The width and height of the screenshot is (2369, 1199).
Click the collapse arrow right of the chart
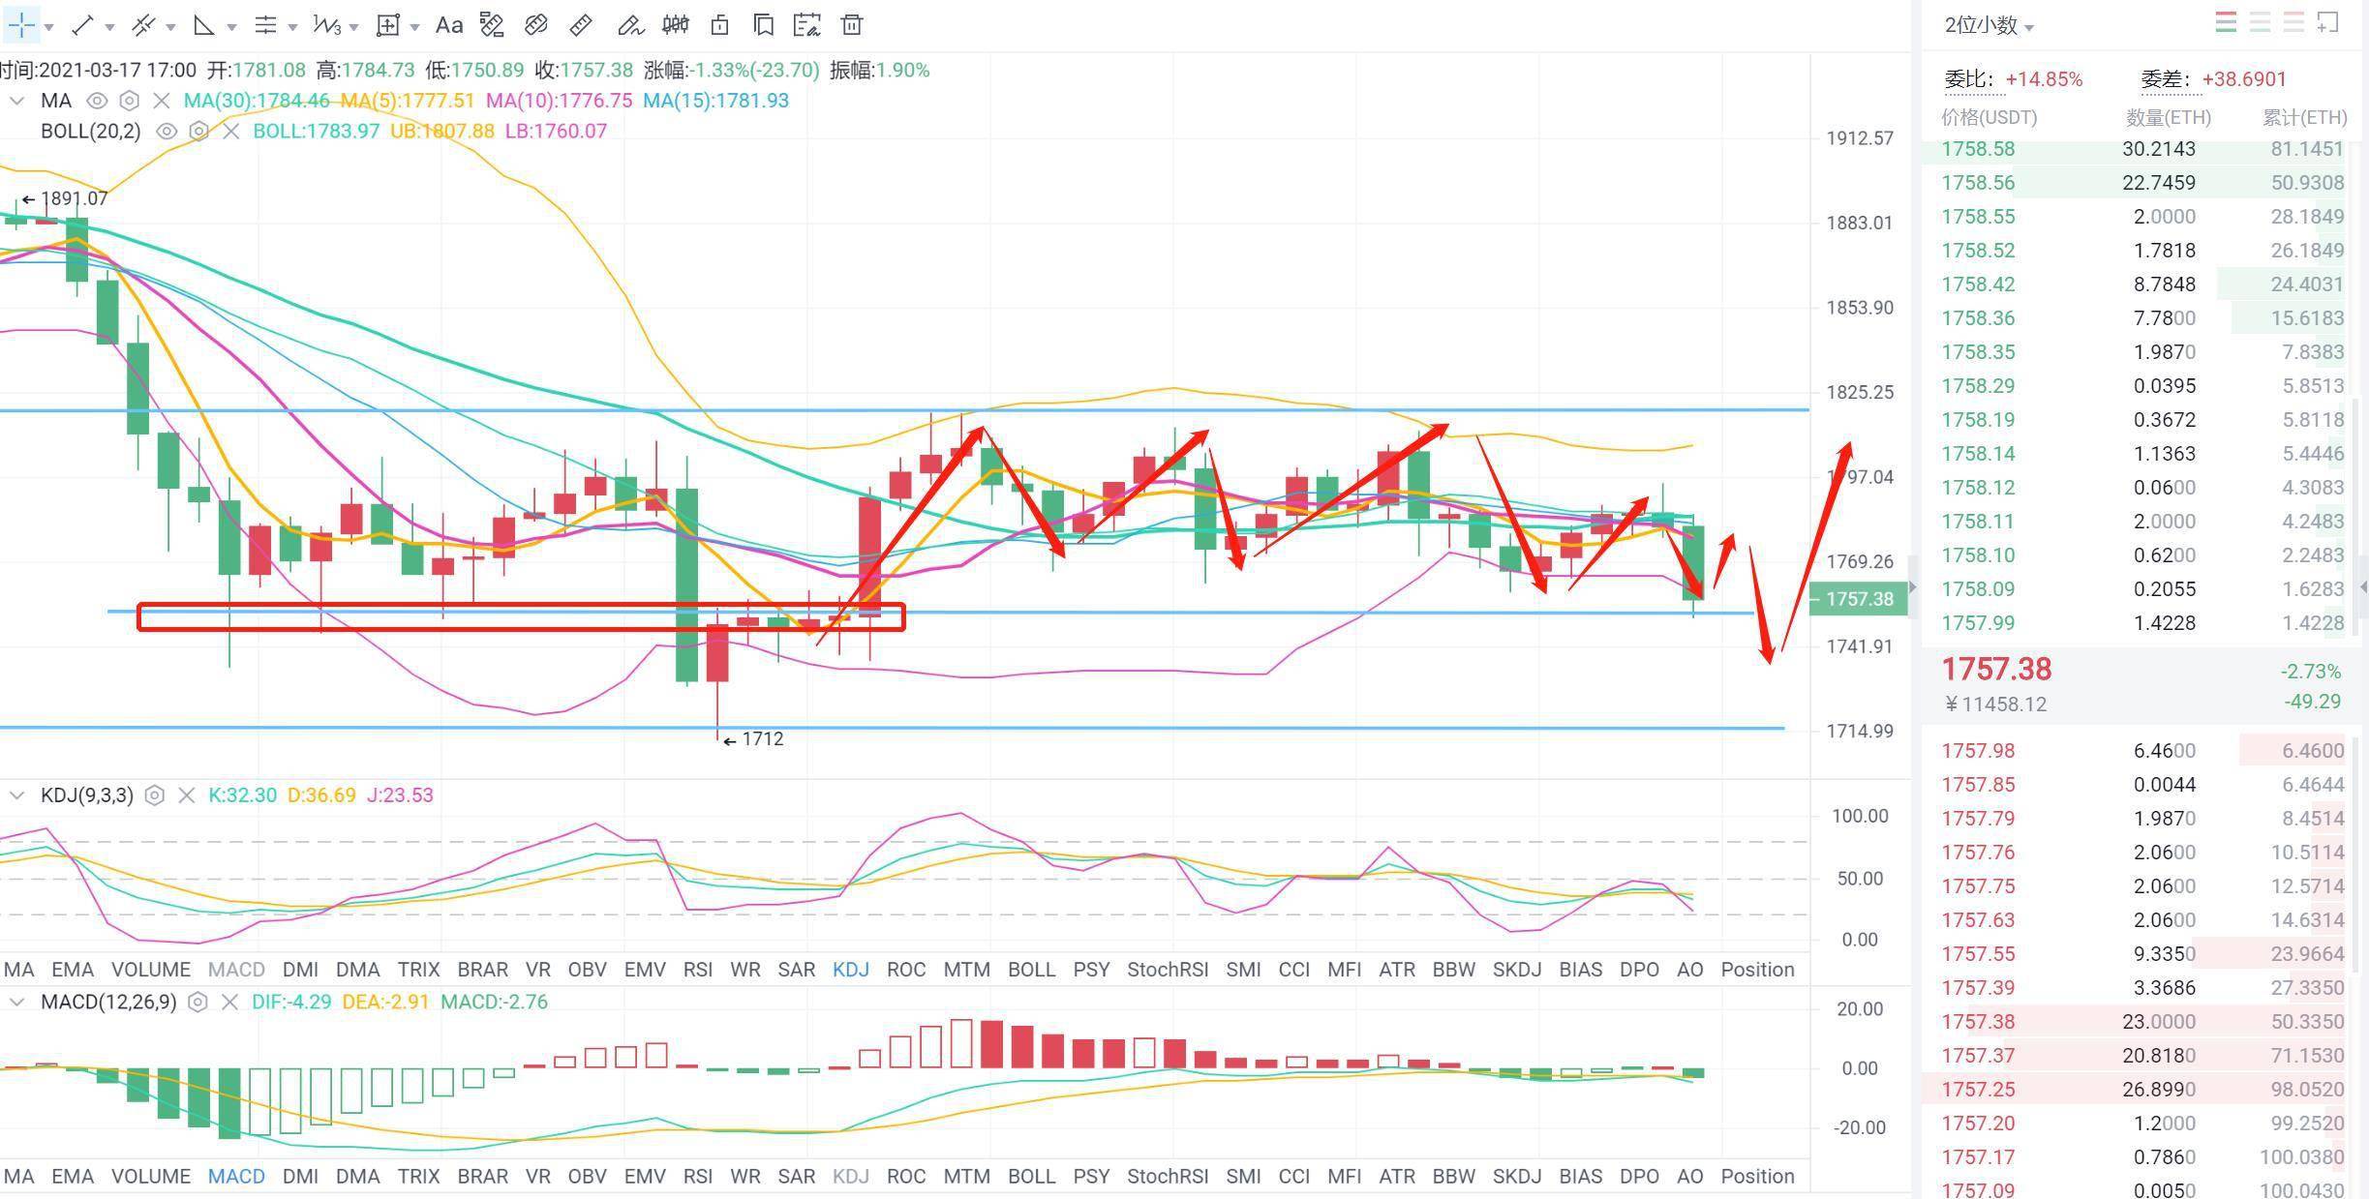coord(1913,586)
